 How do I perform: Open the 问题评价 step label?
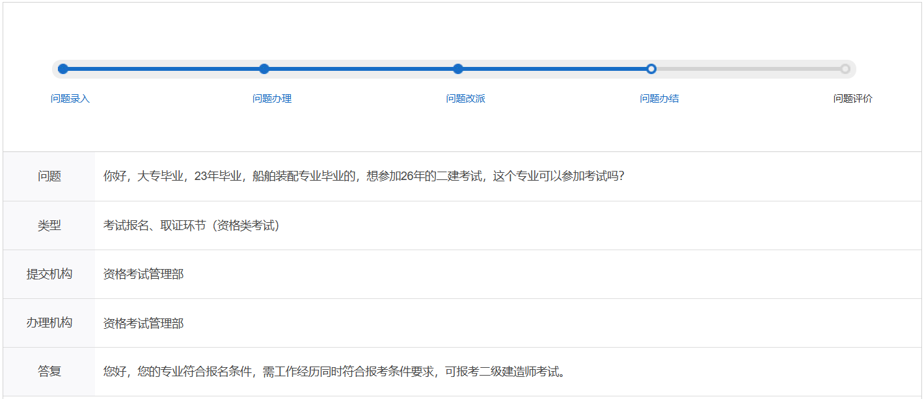(x=852, y=99)
